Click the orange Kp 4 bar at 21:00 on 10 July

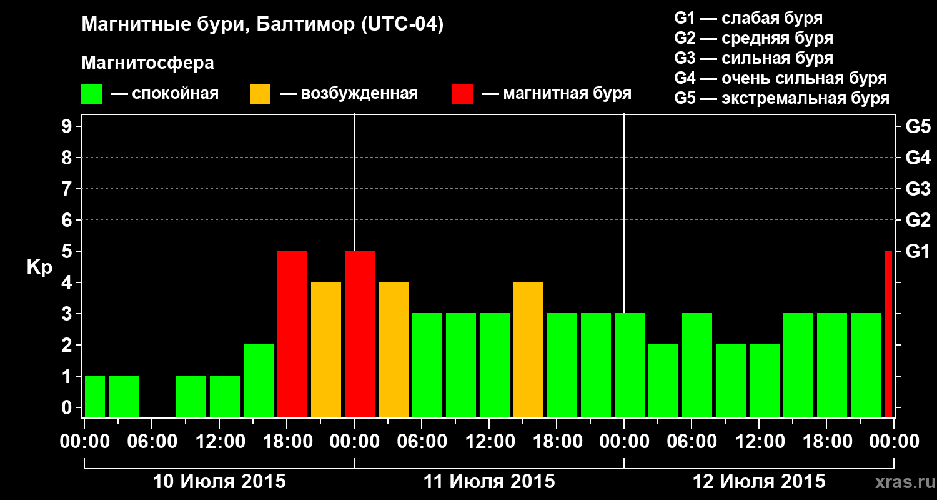(x=326, y=349)
